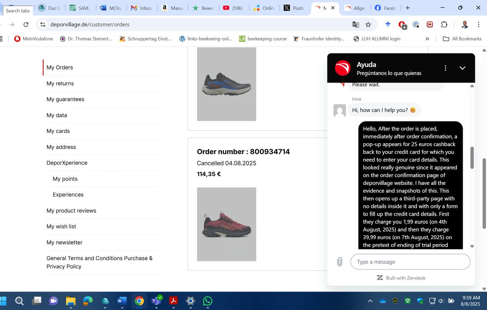Expand hidden bookmarks double chevron
This screenshot has width=487, height=310.
[427, 39]
